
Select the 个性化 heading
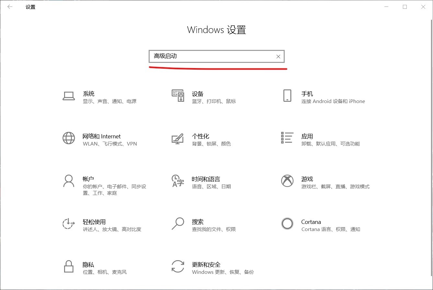point(201,136)
